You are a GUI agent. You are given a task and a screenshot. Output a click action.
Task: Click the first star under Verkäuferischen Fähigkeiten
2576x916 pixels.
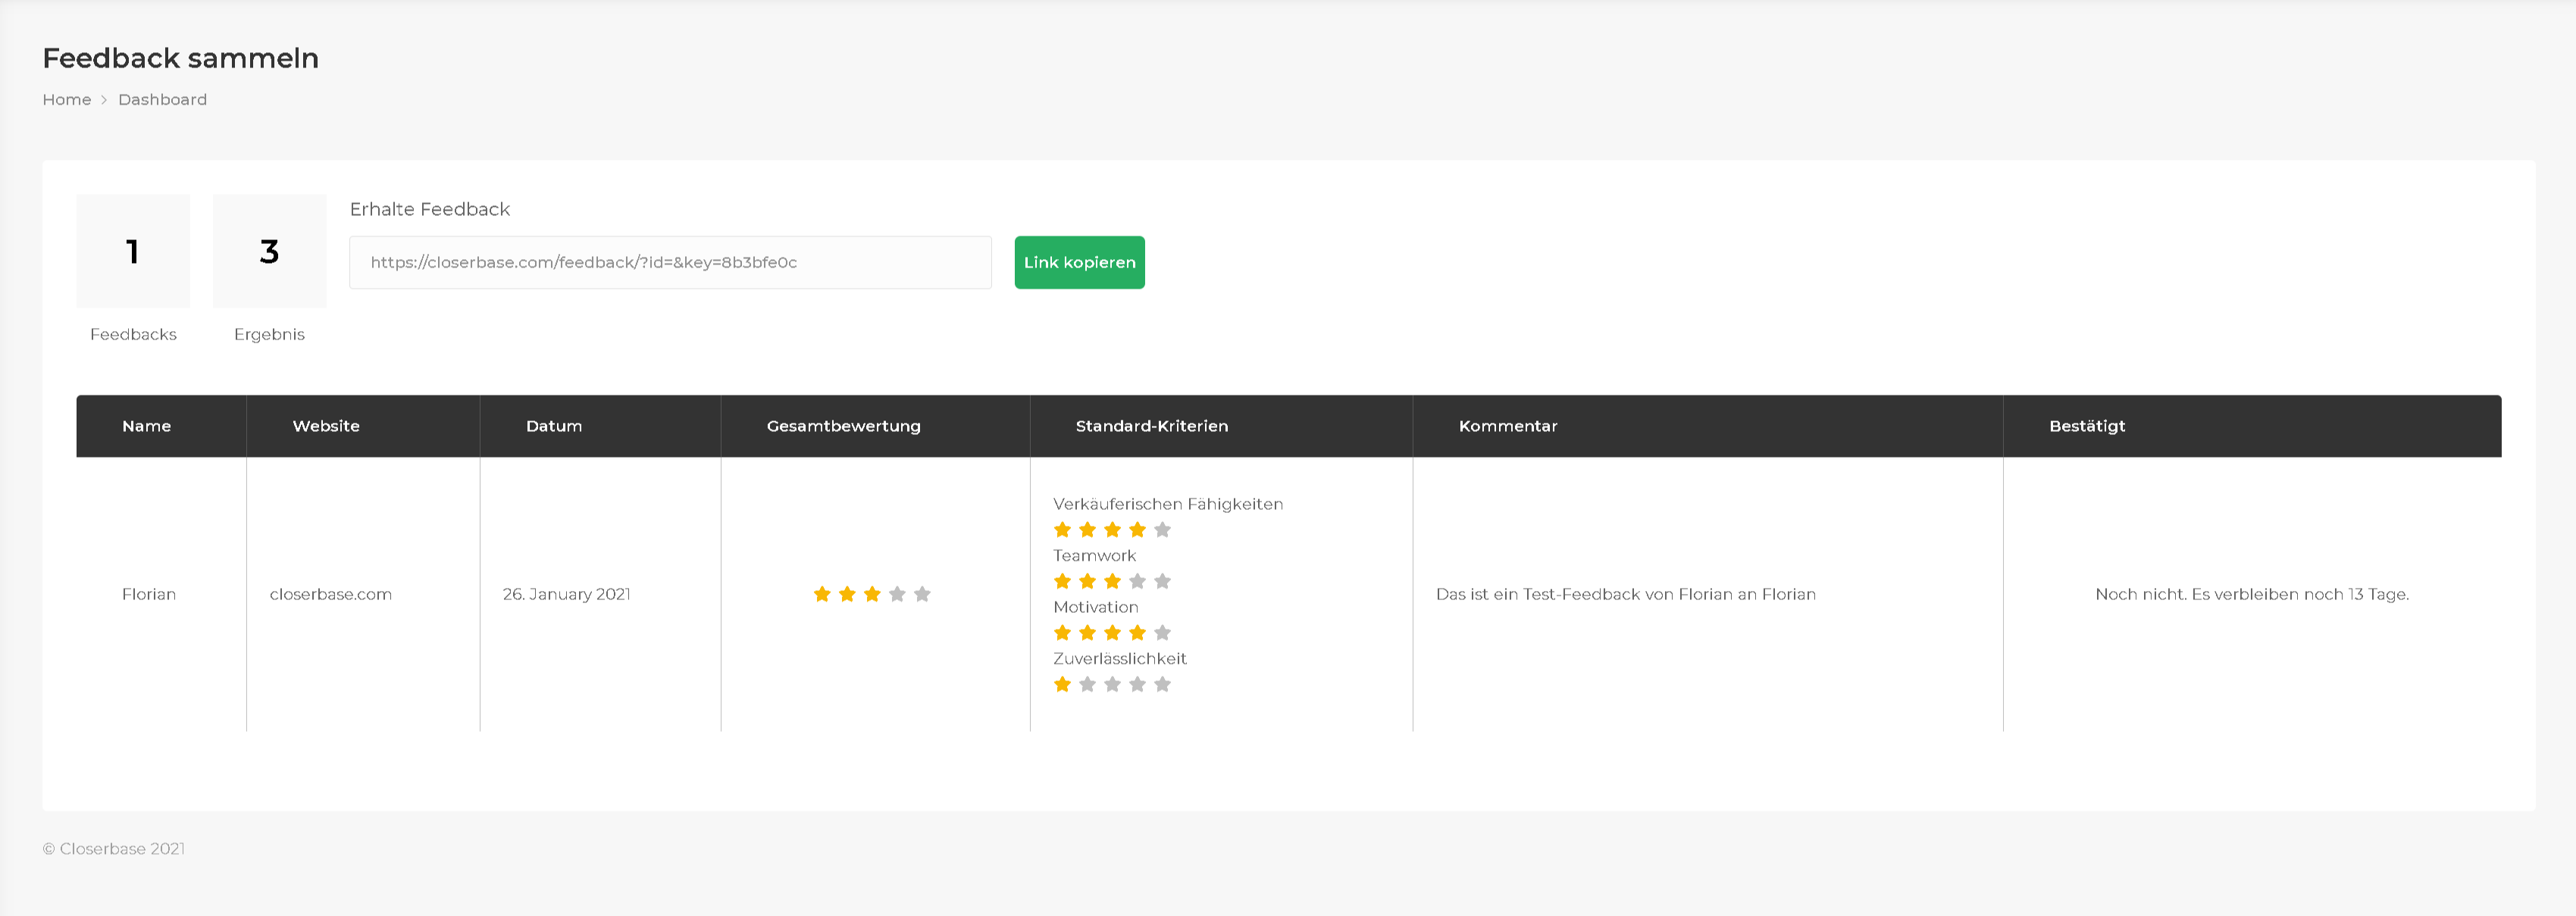(x=1062, y=529)
